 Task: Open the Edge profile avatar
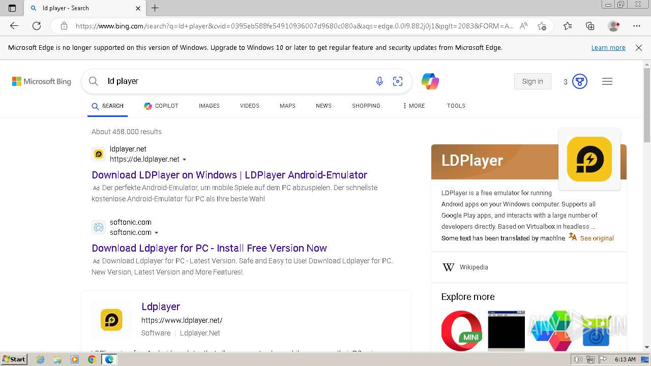click(x=613, y=26)
